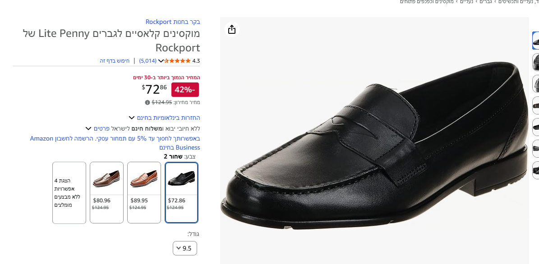Screen dimensions: 539x264
Task: Show the fourth product thumbnail image
Action: [x=535, y=105]
